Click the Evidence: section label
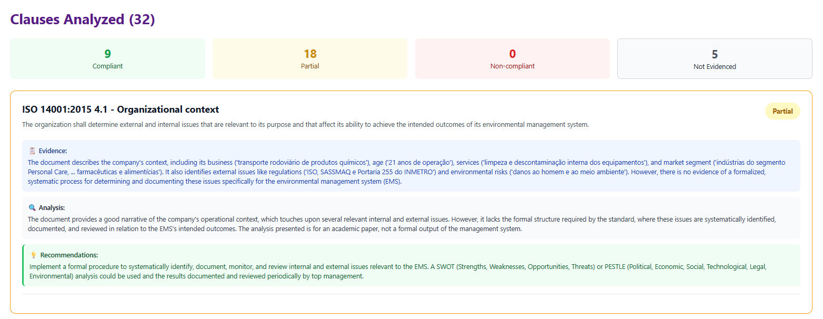This screenshot has height=319, width=823. pyautogui.click(x=53, y=151)
